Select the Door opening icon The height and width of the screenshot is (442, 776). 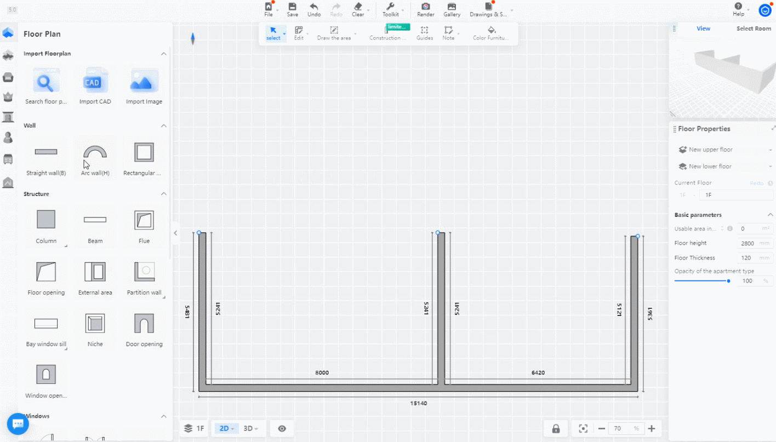click(144, 324)
